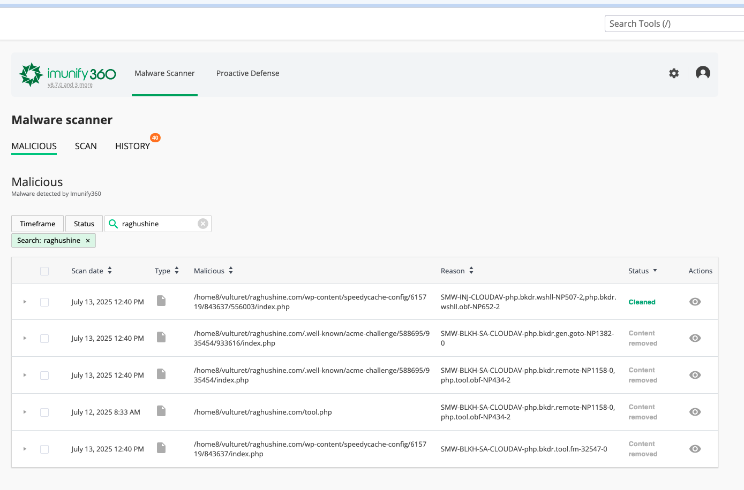Viewport: 744px width, 490px height.
Task: Expand the July 12, 2025 row
Action: pyautogui.click(x=25, y=412)
